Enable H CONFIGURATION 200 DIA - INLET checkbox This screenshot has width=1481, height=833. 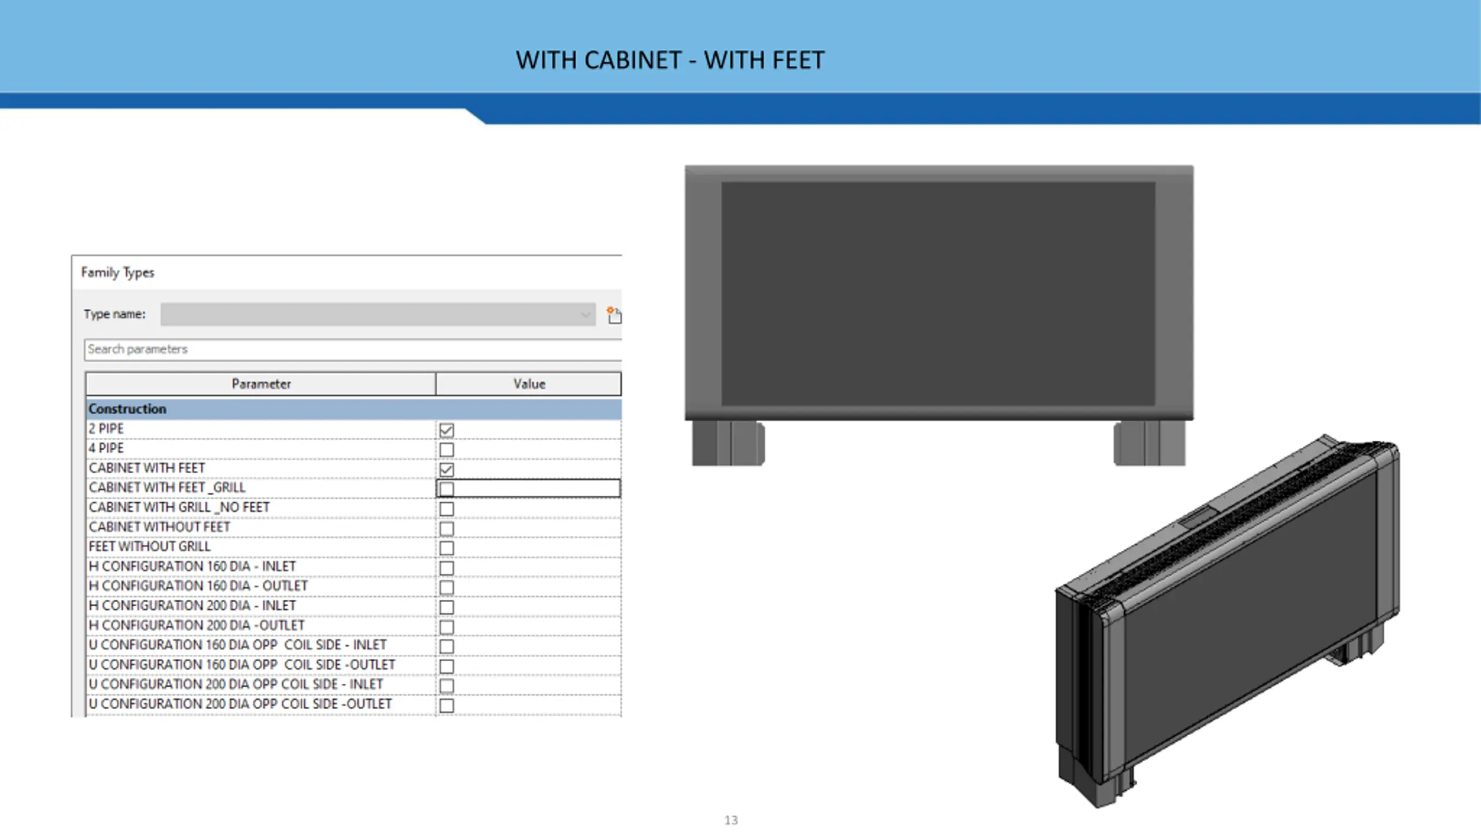(x=447, y=607)
